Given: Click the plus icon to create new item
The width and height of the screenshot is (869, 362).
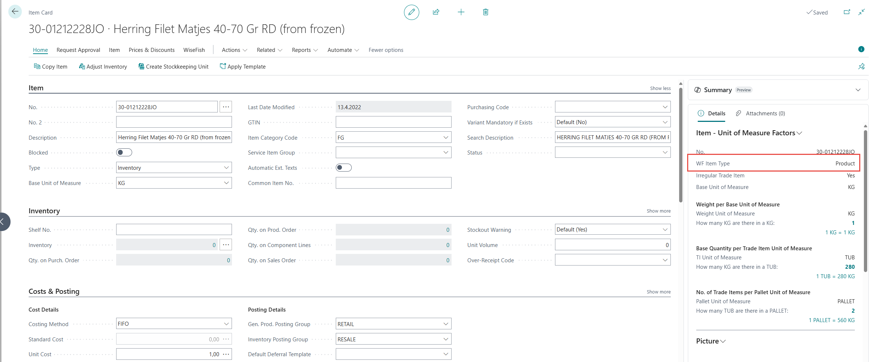Looking at the screenshot, I should click(x=461, y=12).
